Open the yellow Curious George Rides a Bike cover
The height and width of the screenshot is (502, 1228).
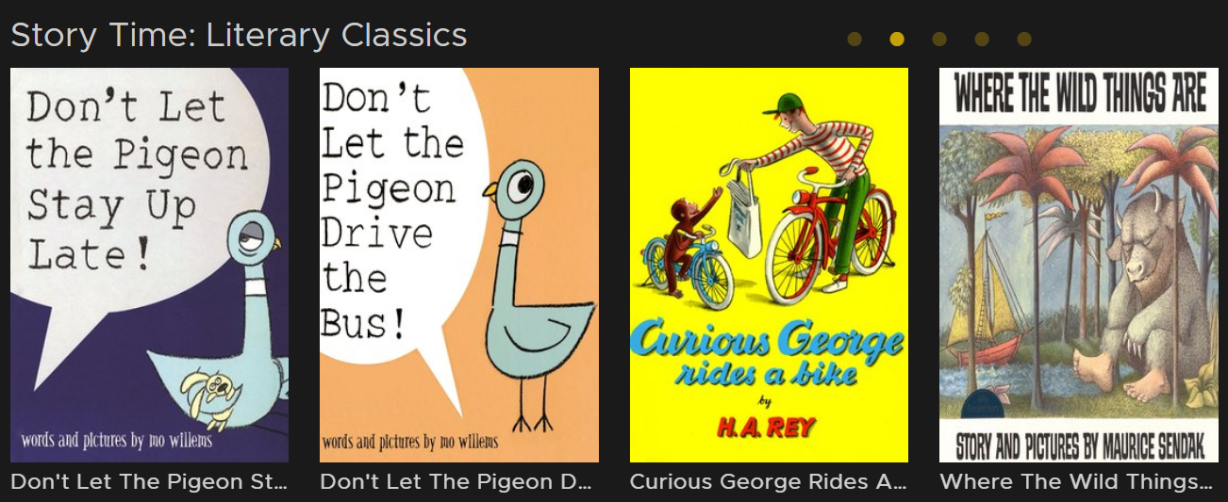coord(769,265)
